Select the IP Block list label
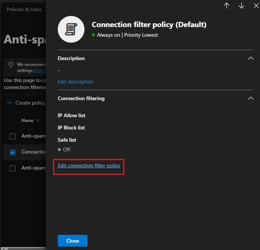The height and width of the screenshot is (250, 260). [71, 128]
